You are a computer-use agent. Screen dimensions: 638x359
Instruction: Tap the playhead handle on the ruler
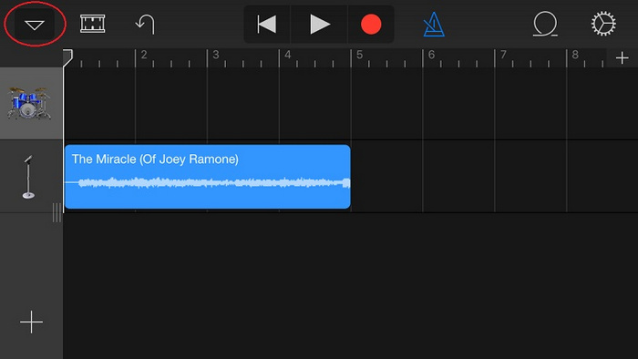click(67, 58)
